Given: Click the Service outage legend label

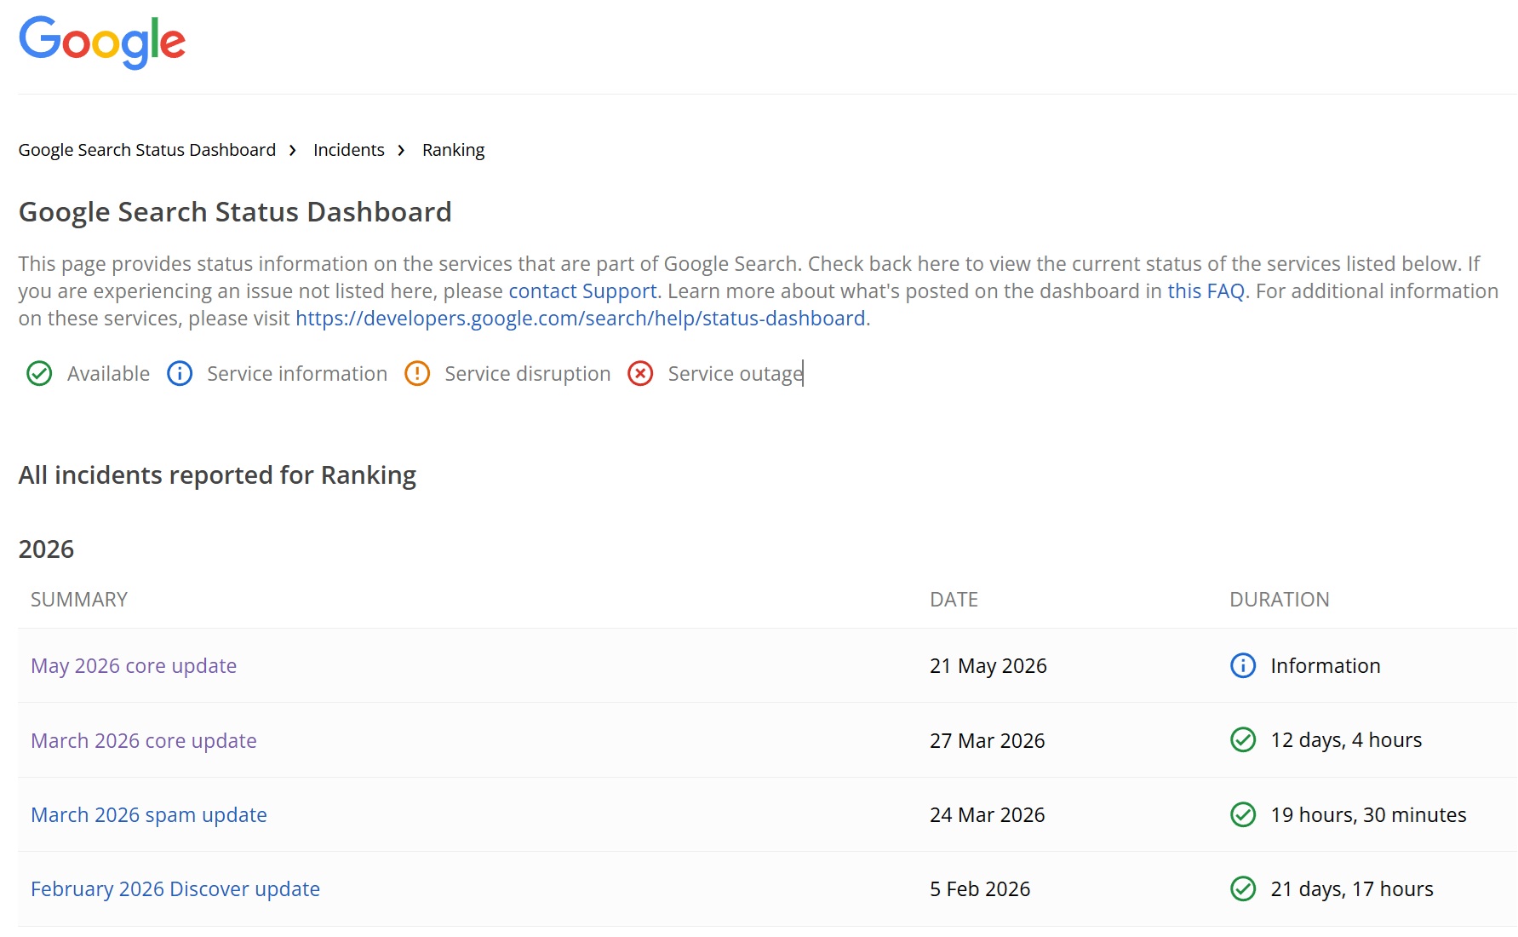Looking at the screenshot, I should tap(736, 374).
